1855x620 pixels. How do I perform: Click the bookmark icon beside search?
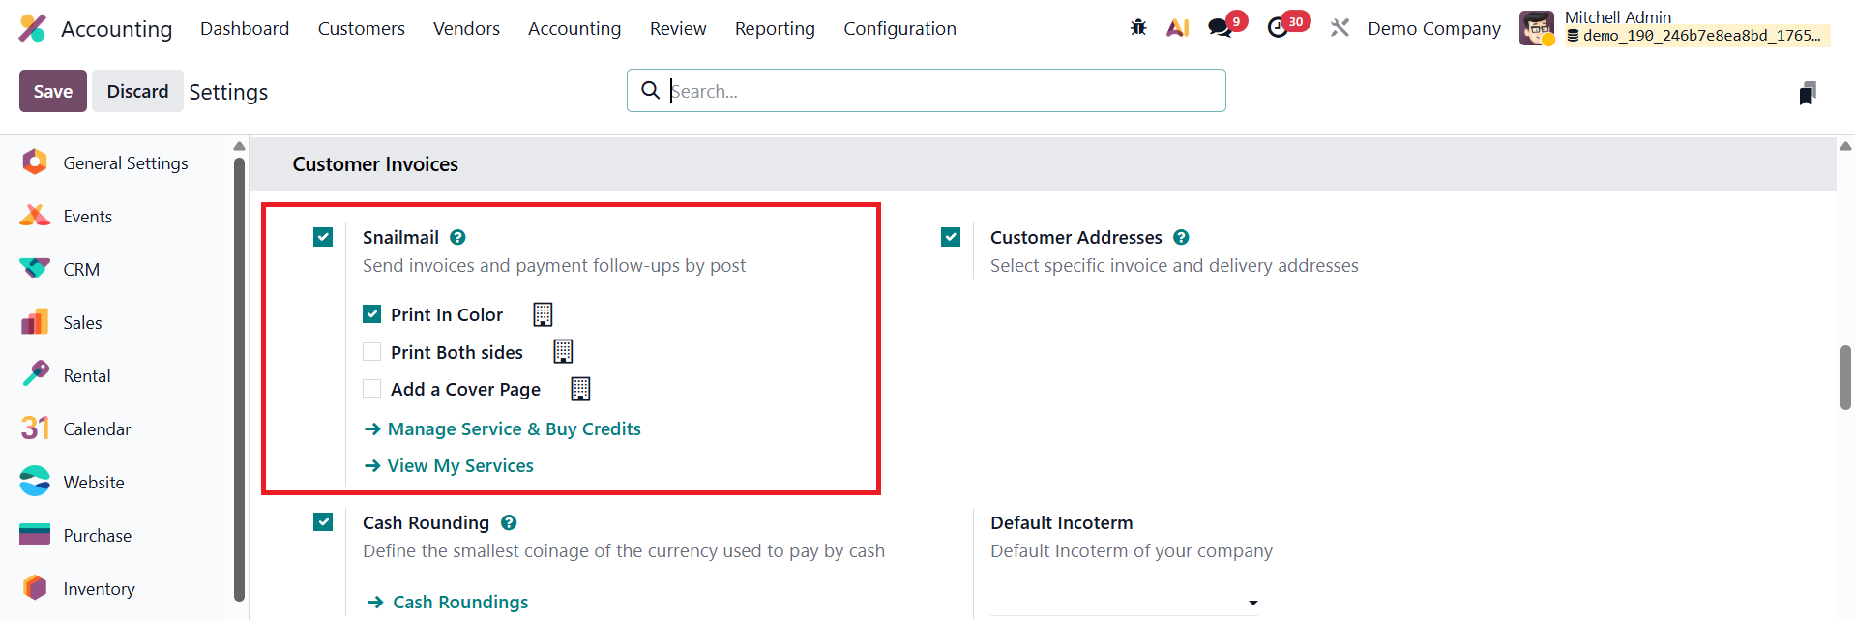point(1807,93)
